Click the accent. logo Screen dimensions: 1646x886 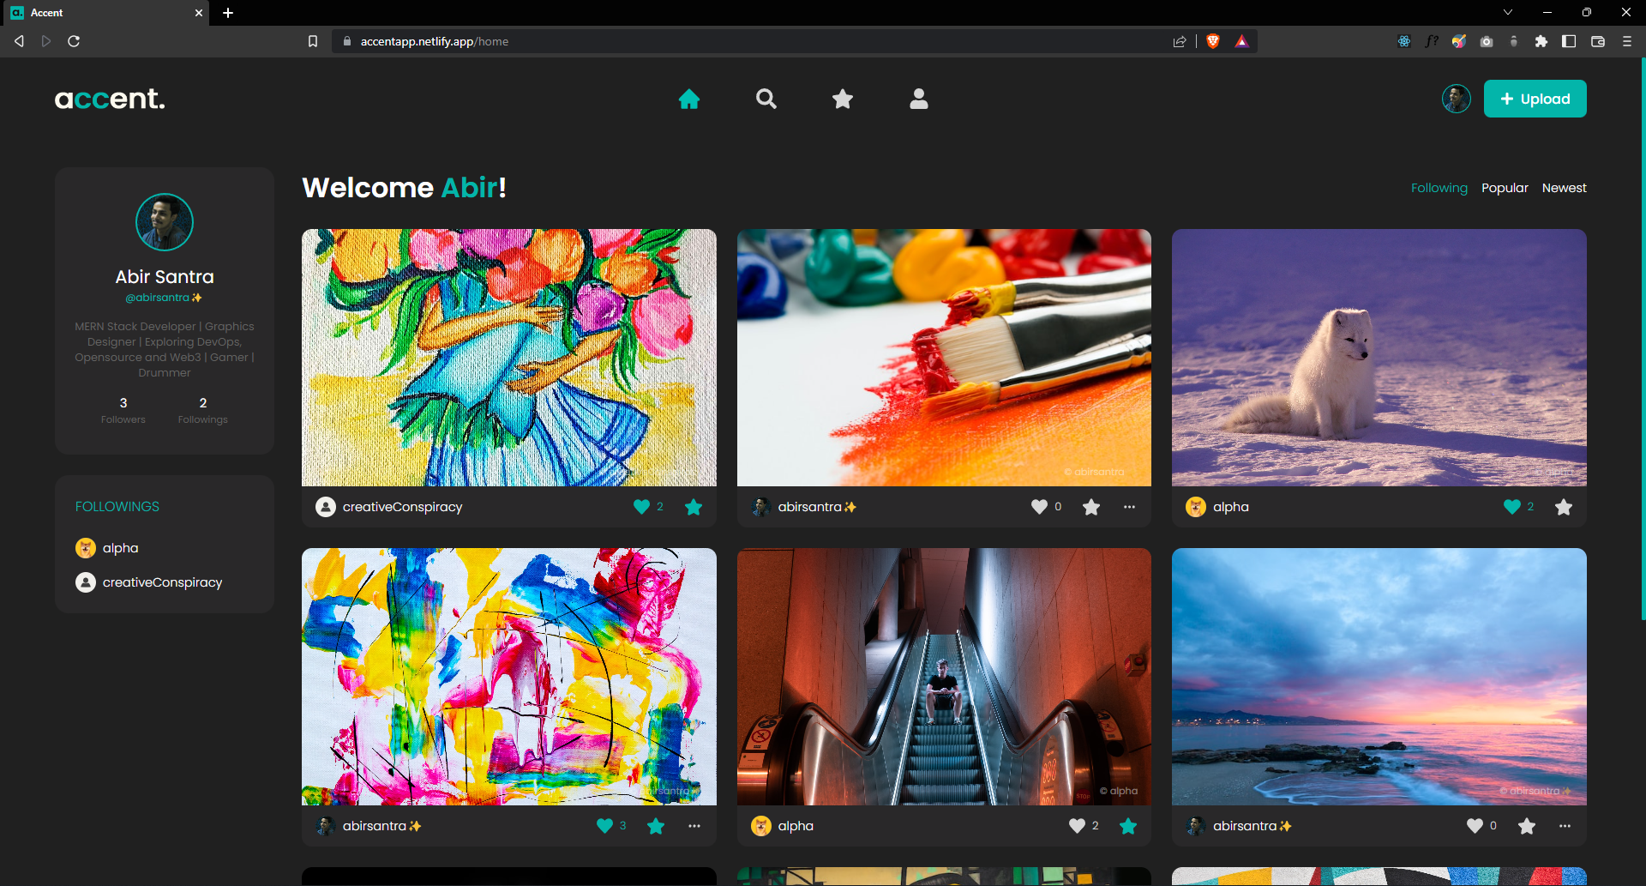(x=110, y=99)
